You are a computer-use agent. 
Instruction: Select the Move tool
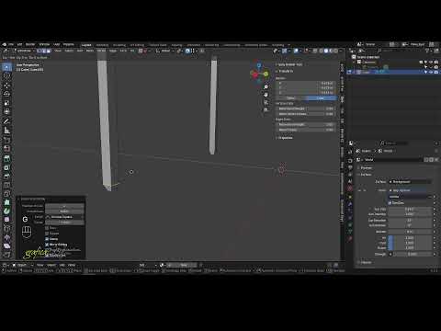pyautogui.click(x=6, y=86)
